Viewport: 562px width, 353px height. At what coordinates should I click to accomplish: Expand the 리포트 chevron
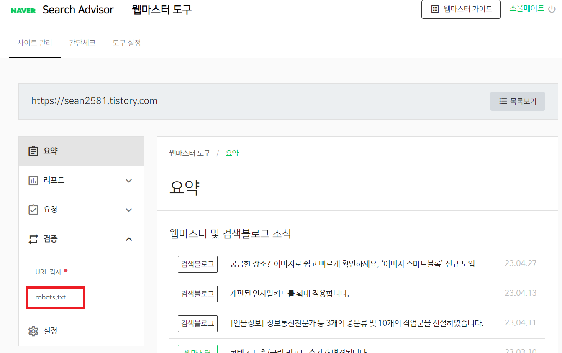(x=129, y=181)
